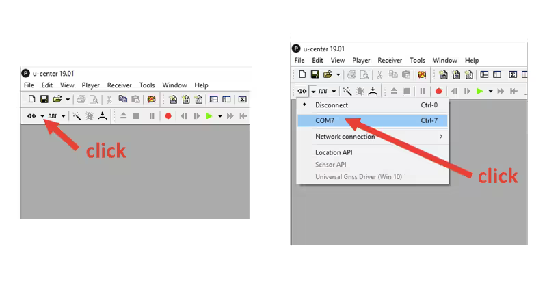Click rewind-to-start icon in right window
This screenshot has height=287, width=547.
(513, 91)
